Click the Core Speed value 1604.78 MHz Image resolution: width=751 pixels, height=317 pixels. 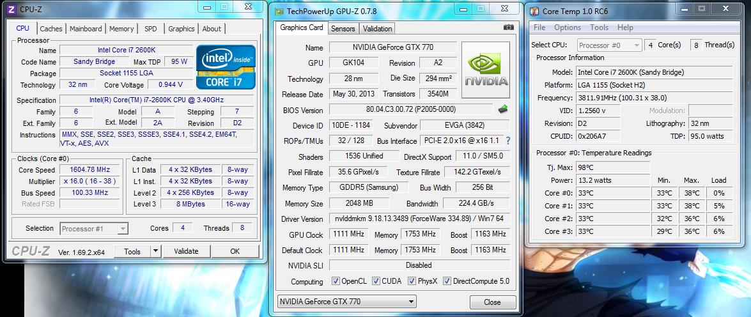[x=89, y=169]
